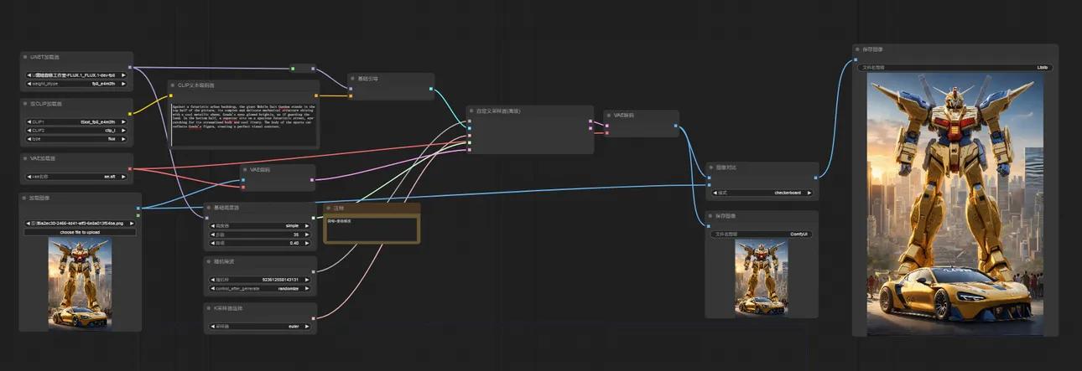Image resolution: width=1082 pixels, height=371 pixels.
Task: Collapse the 随机噪波 node via its dot
Action: [210, 261]
